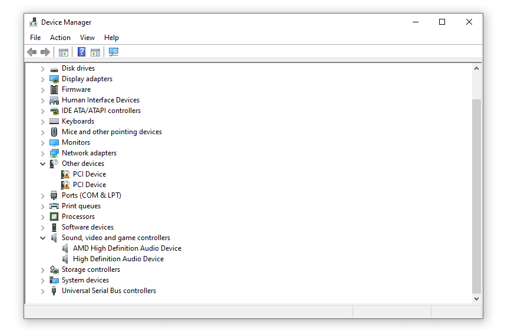
Task: Select AMD High Definition Audio Device
Action: [127, 248]
